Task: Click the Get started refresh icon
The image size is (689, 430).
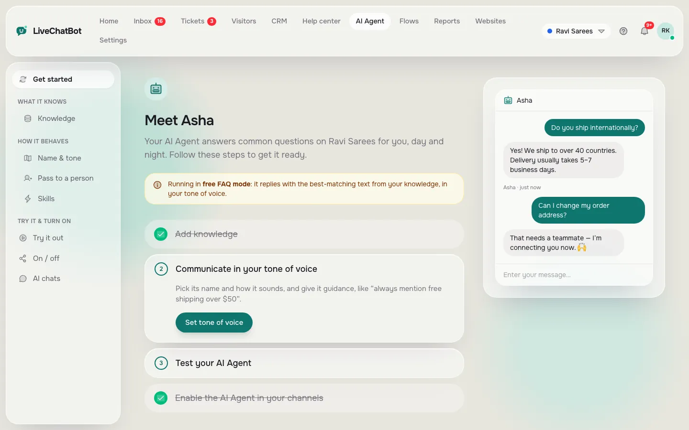Action: [x=22, y=79]
